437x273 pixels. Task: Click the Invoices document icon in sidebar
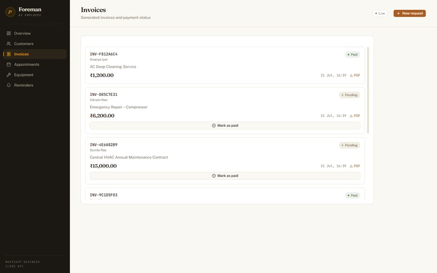9,54
